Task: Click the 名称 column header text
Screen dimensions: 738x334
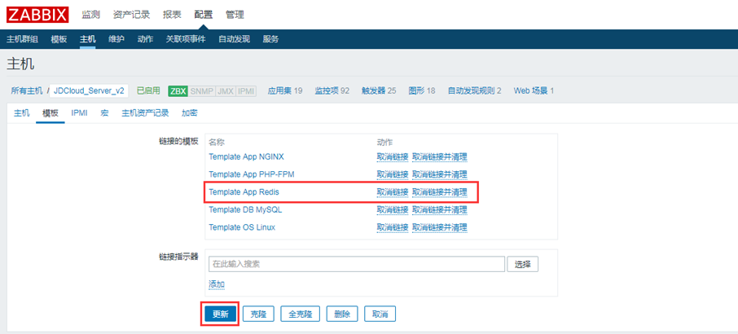Action: [x=217, y=142]
